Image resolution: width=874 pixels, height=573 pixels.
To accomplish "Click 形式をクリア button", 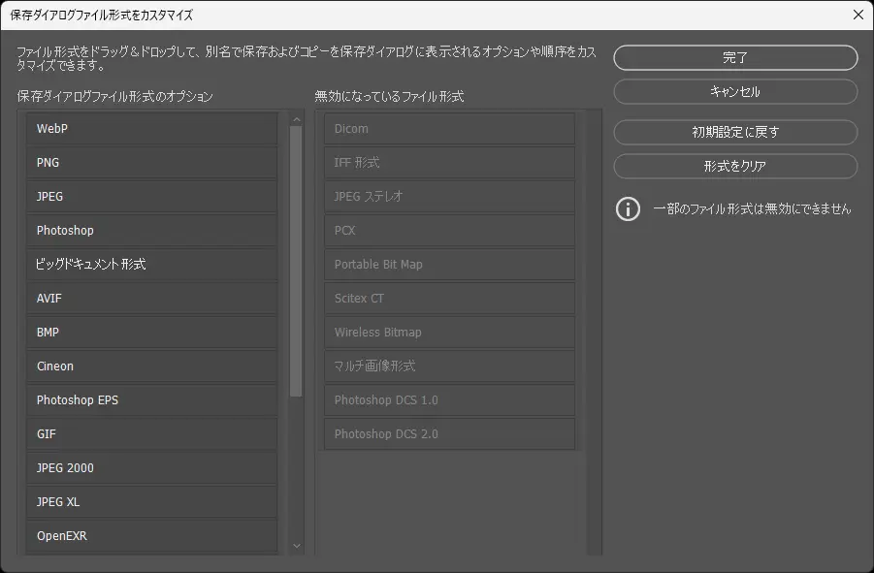I will (x=735, y=167).
